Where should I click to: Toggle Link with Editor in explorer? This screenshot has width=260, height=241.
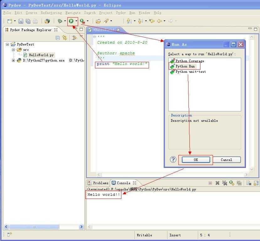(65, 38)
